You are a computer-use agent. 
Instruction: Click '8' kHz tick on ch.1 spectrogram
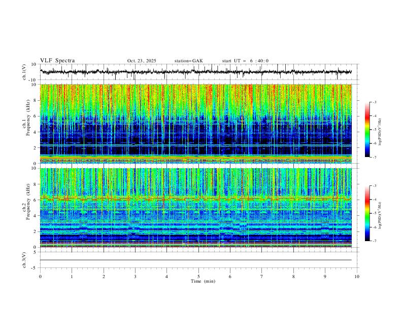coord(36,100)
